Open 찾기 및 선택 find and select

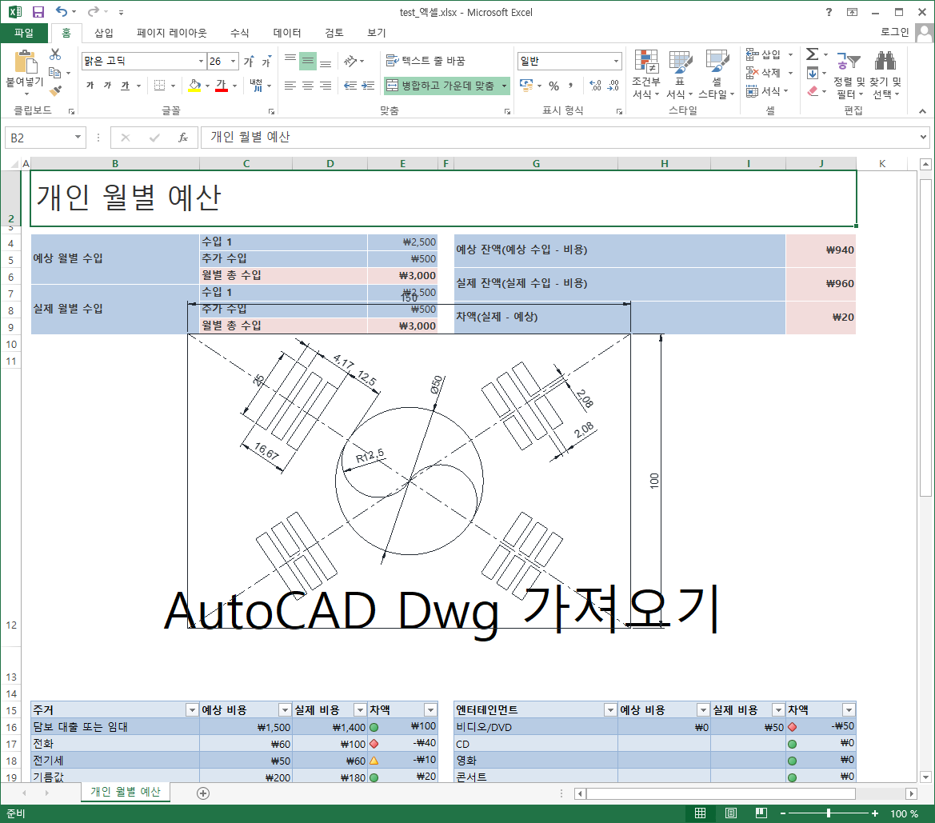[x=885, y=74]
